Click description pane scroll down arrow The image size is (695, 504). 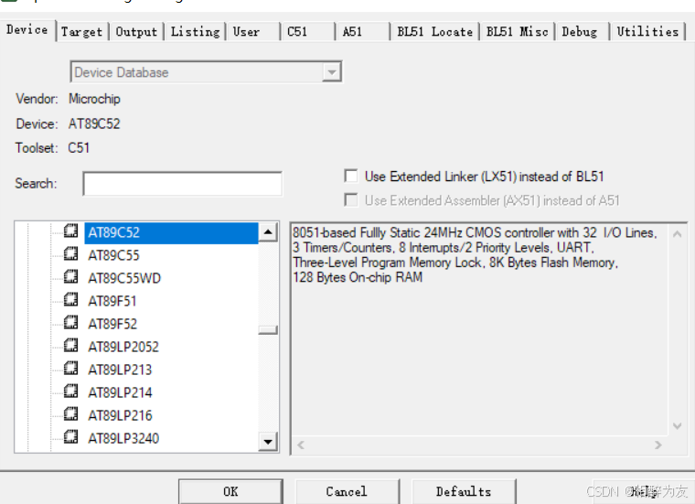(x=678, y=426)
